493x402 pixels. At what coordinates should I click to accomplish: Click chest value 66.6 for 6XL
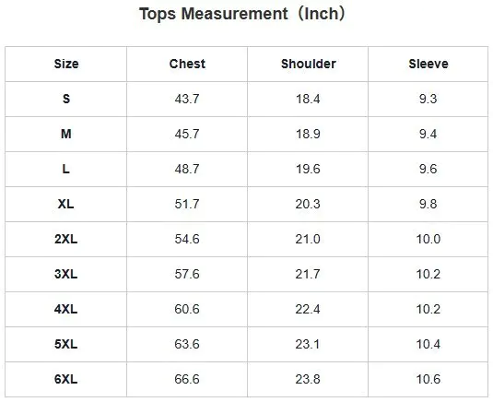pyautogui.click(x=187, y=379)
